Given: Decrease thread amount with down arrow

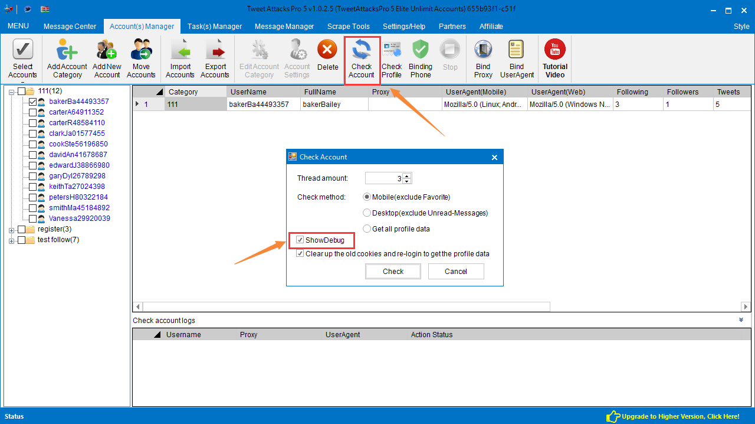Looking at the screenshot, I should coord(407,181).
